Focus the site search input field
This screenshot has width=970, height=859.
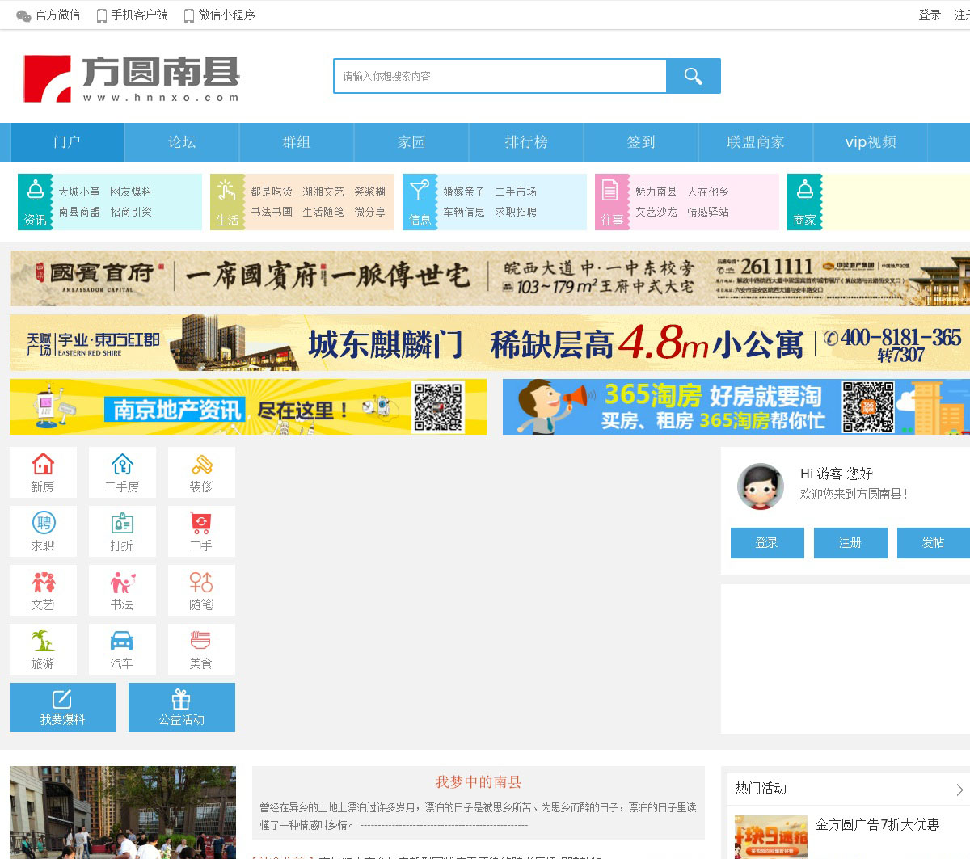coord(500,76)
